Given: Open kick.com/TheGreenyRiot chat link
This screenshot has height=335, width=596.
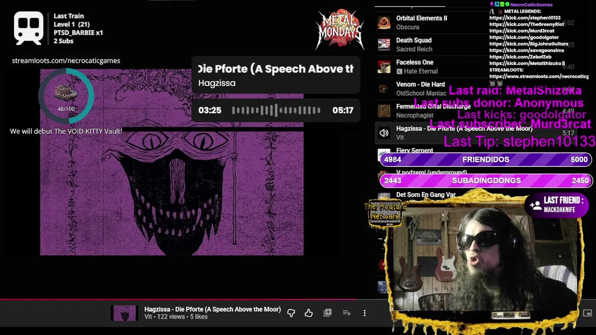Looking at the screenshot, I should click(x=527, y=24).
